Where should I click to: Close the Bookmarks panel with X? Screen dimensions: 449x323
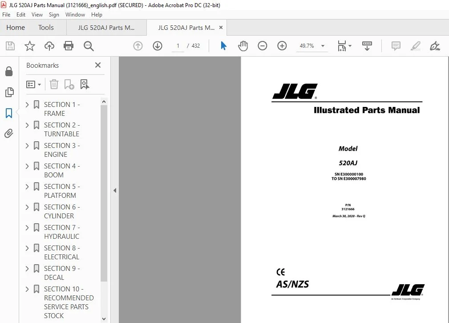click(x=98, y=65)
